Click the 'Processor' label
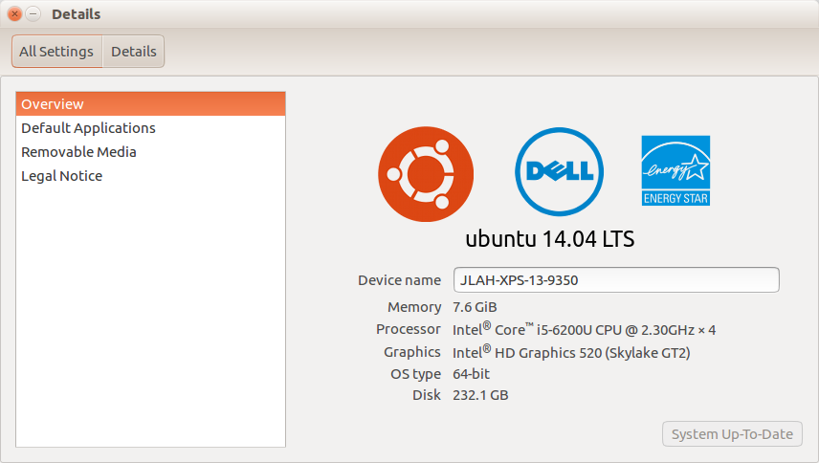The image size is (819, 463). (409, 329)
